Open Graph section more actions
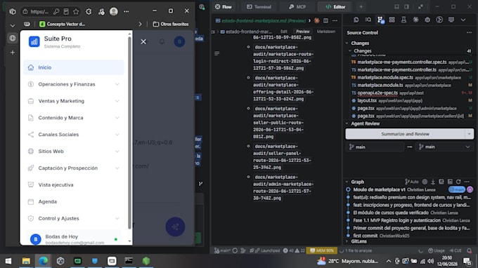 pos(467,182)
